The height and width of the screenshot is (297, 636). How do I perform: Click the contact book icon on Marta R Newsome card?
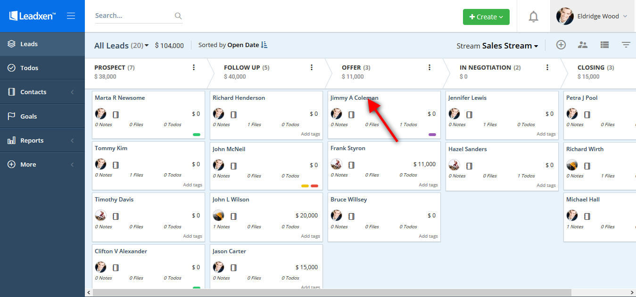(x=116, y=114)
